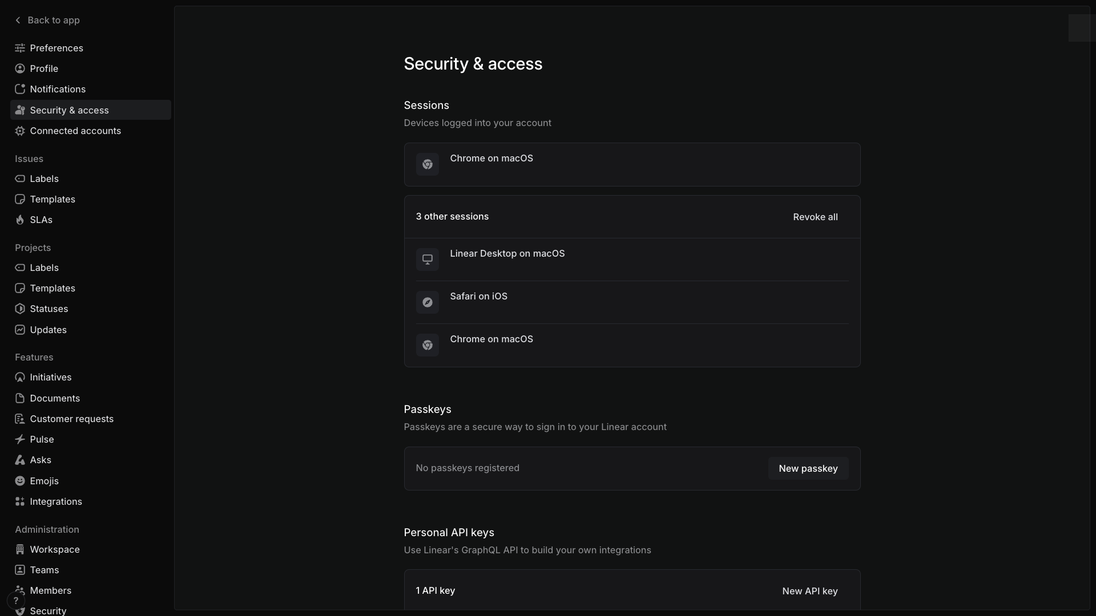Open Project Statuses settings
1096x616 pixels.
point(49,309)
